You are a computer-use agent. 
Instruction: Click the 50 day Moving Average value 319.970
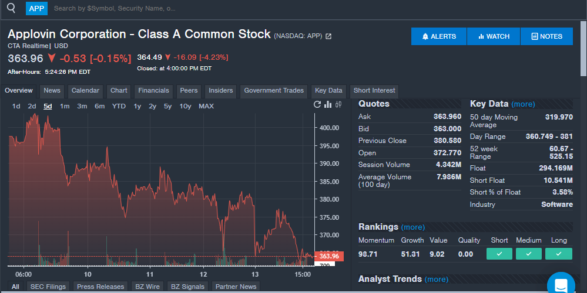[559, 117]
